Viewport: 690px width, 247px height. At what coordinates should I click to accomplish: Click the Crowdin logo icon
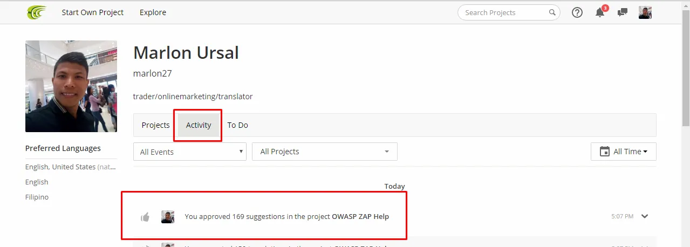(37, 12)
